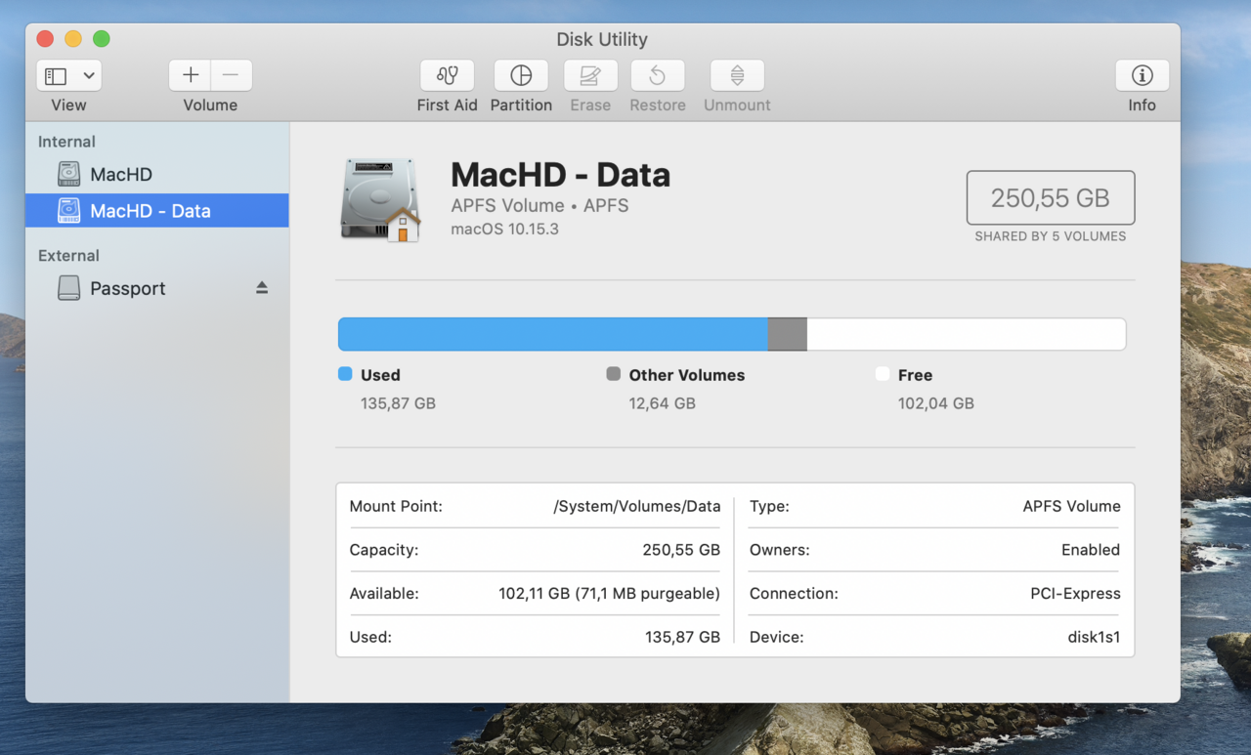Viewport: 1251px width, 755px height.
Task: Click the blue Used legend swatch
Action: [345, 374]
